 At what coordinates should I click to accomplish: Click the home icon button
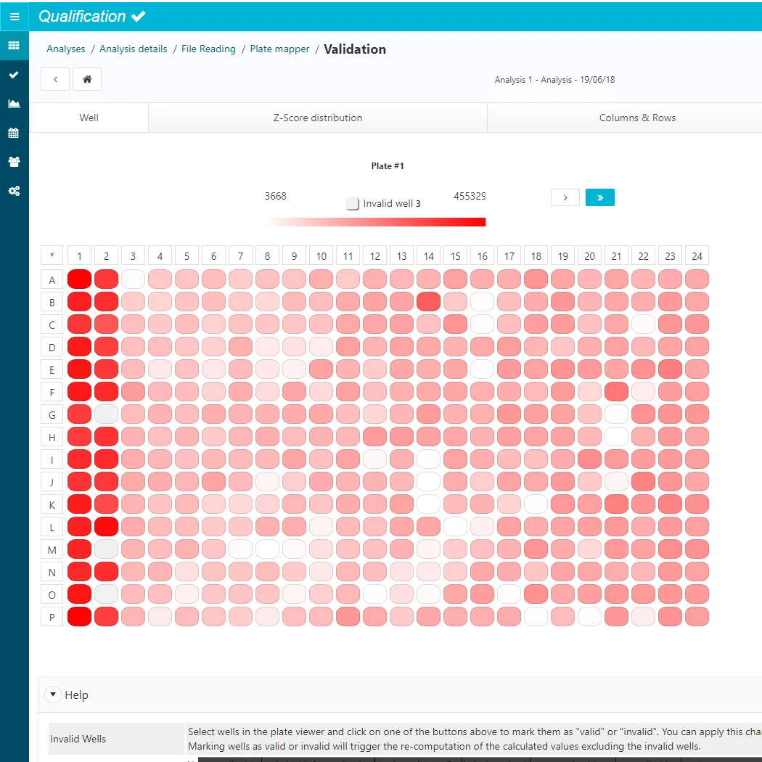[x=87, y=79]
